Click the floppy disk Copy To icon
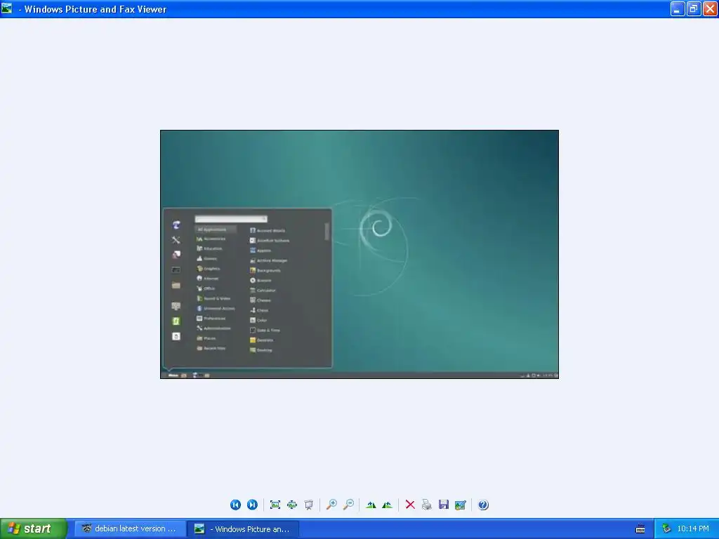Screen dimensions: 719x539 click(444, 505)
